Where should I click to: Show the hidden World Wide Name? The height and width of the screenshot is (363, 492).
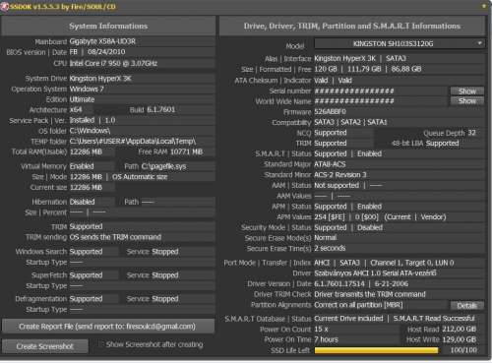coord(467,101)
